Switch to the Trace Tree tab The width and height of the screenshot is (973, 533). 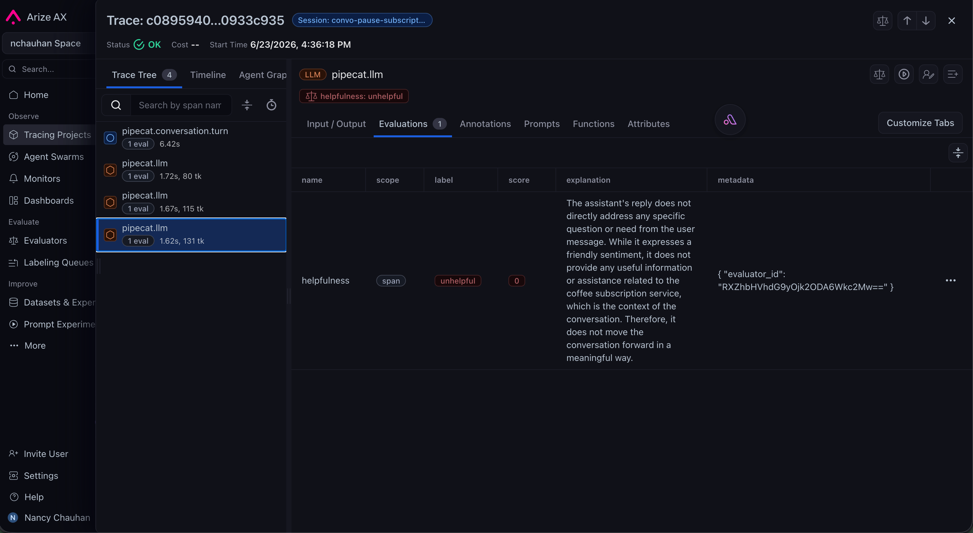(144, 75)
